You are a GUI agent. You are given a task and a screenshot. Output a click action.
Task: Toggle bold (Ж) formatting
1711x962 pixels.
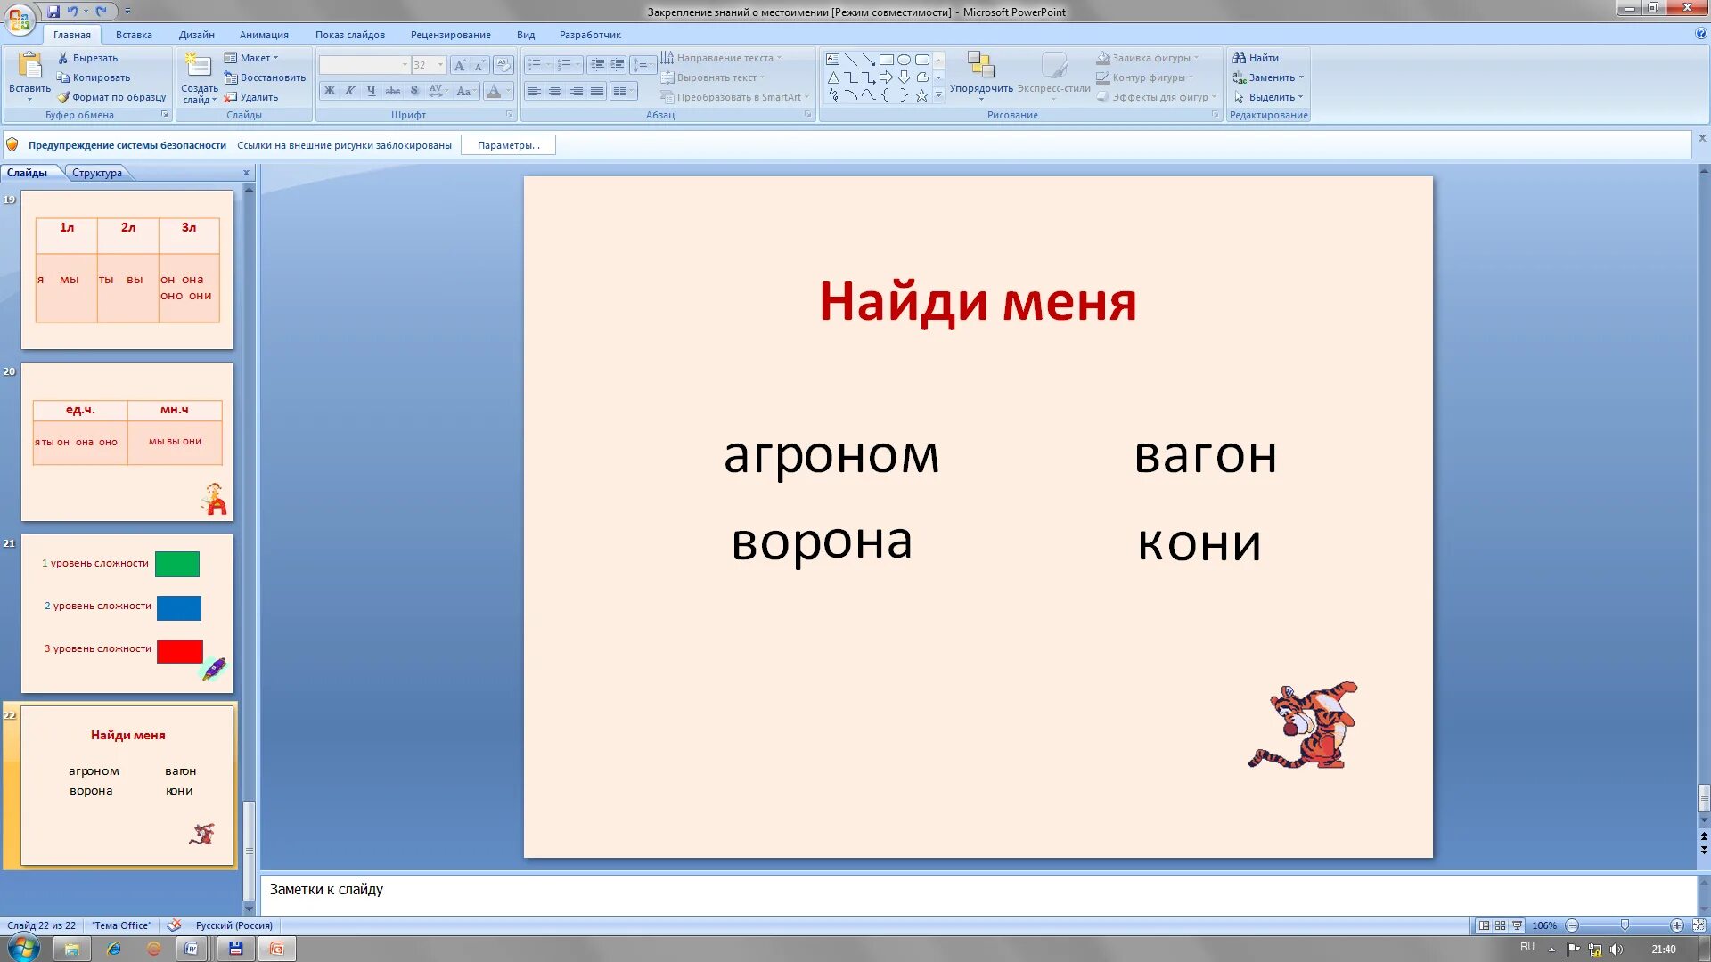click(330, 91)
